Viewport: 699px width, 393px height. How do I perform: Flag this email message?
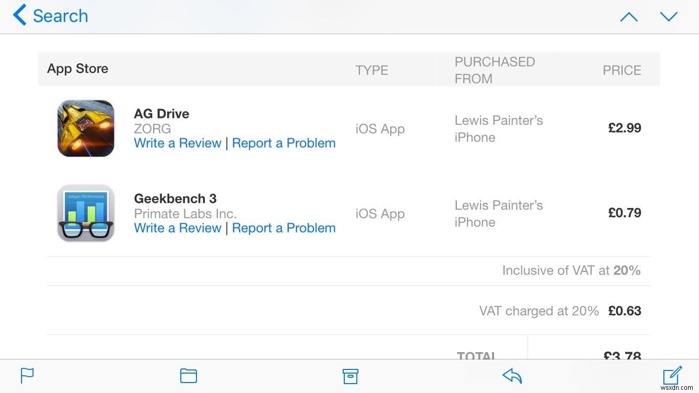point(27,376)
